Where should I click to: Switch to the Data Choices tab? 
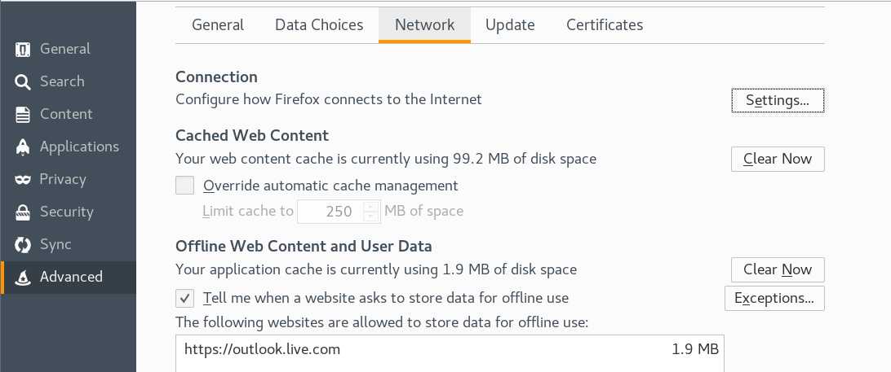coord(319,25)
